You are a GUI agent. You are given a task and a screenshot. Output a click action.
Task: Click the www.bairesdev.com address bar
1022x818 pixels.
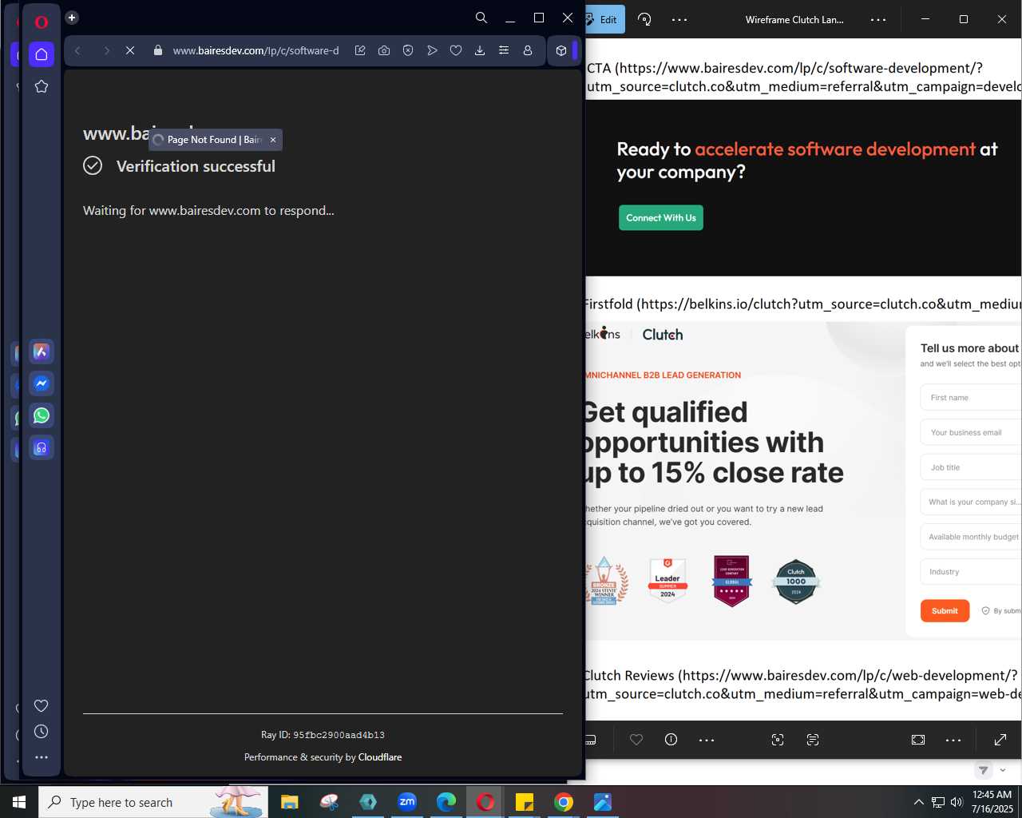(x=255, y=50)
